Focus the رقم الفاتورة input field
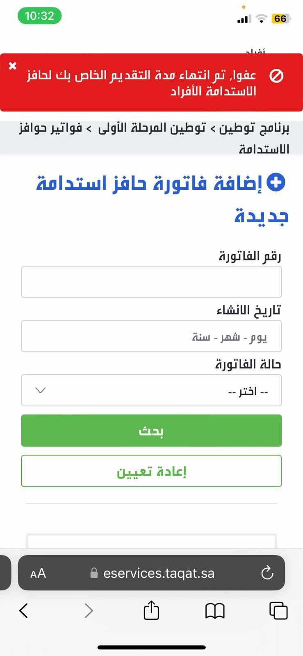The height and width of the screenshot is (656, 303). pyautogui.click(x=151, y=282)
